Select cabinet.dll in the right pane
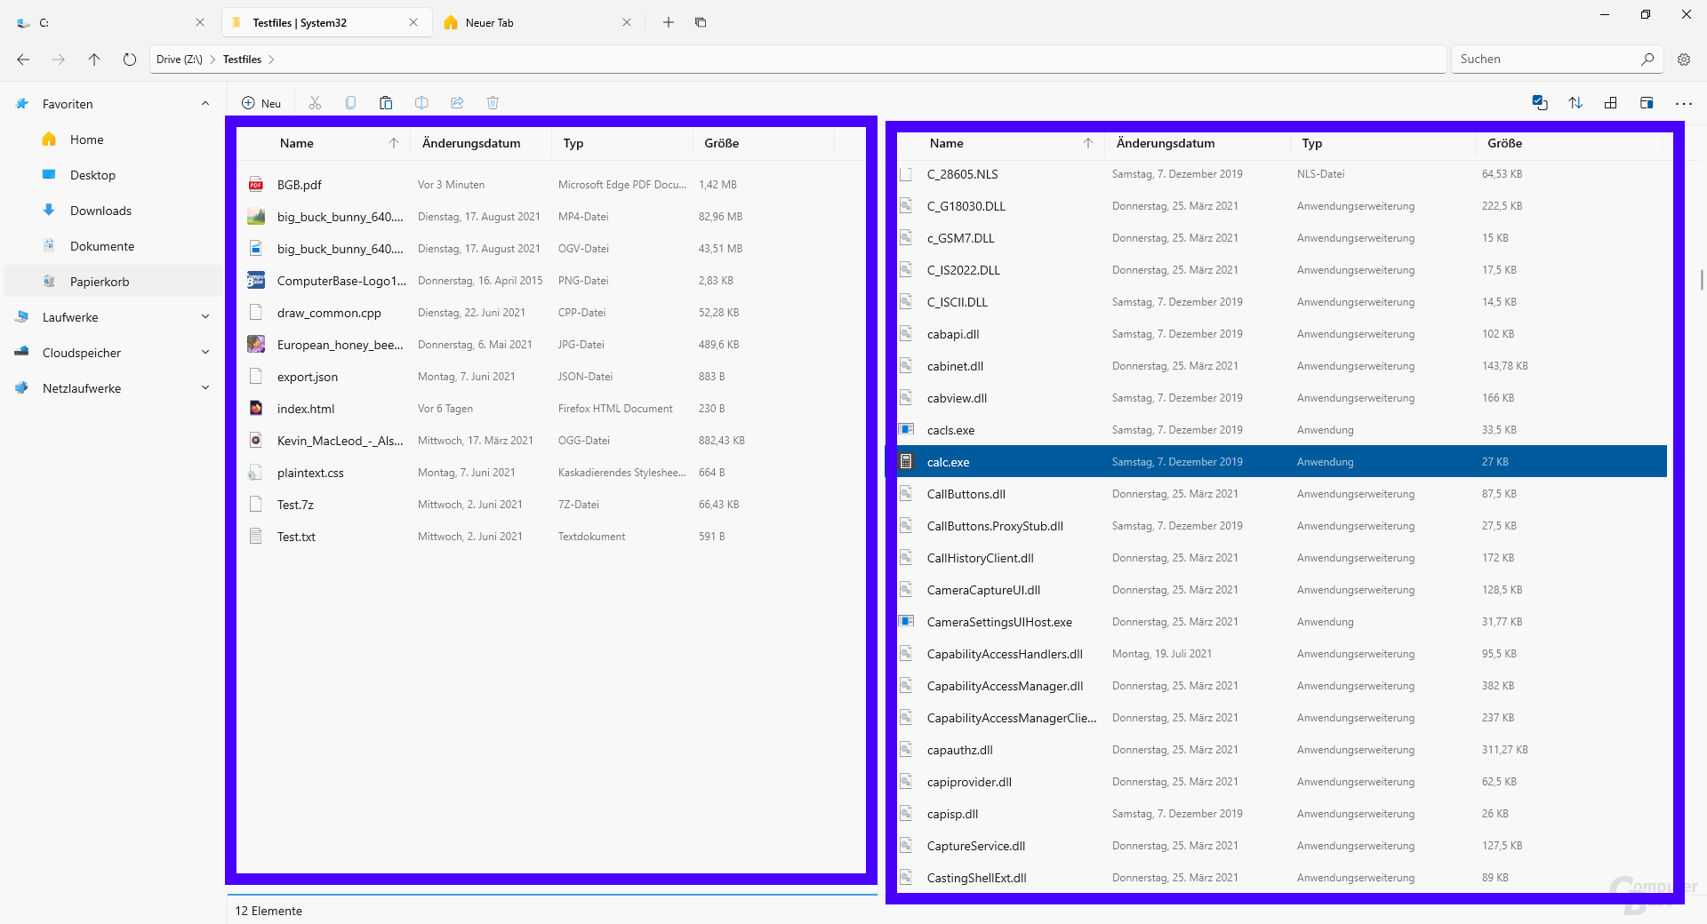1707x924 pixels. [1282, 366]
